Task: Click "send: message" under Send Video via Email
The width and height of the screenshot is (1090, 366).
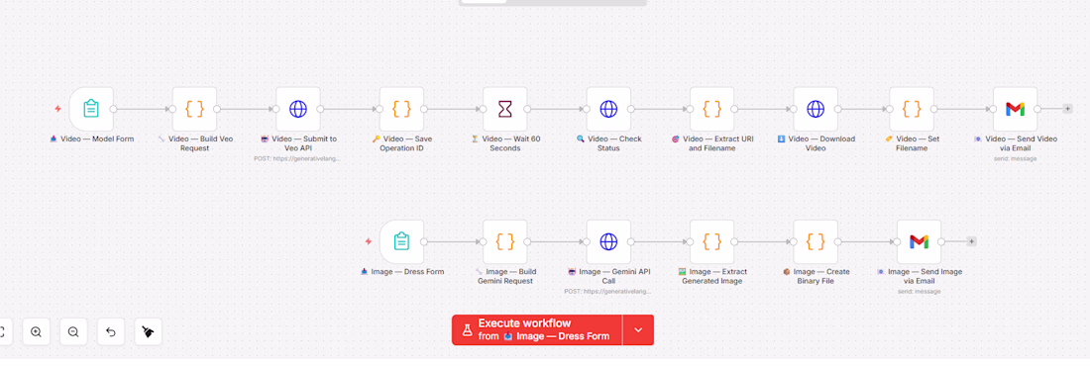Action: coord(1016,158)
